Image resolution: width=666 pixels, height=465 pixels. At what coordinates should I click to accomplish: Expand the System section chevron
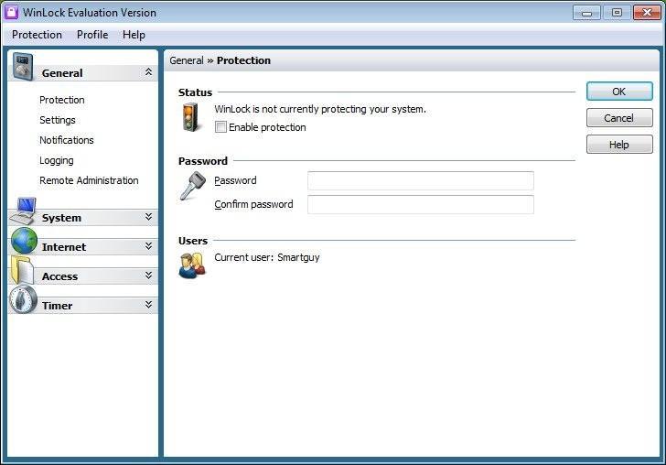[148, 217]
